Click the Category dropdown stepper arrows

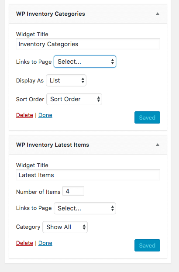click(84, 227)
